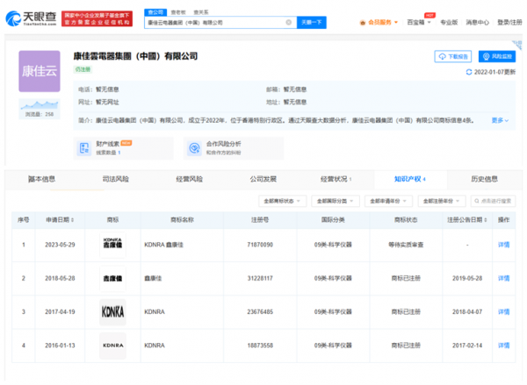Open the Tianyancha logo home link
Viewport: 527px width, 385px height.
click(x=31, y=18)
